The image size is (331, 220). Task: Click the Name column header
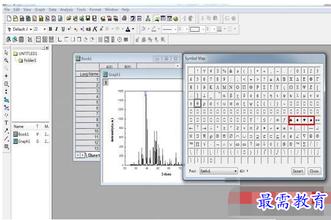click(x=19, y=126)
